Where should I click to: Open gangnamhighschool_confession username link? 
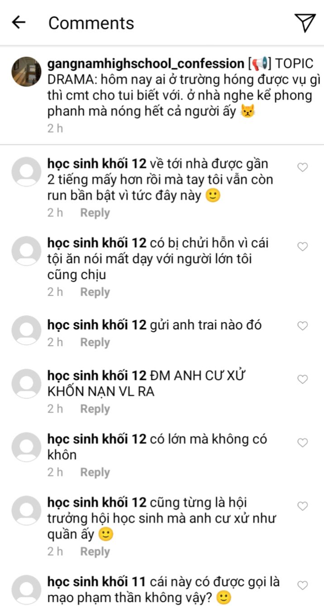point(146,63)
